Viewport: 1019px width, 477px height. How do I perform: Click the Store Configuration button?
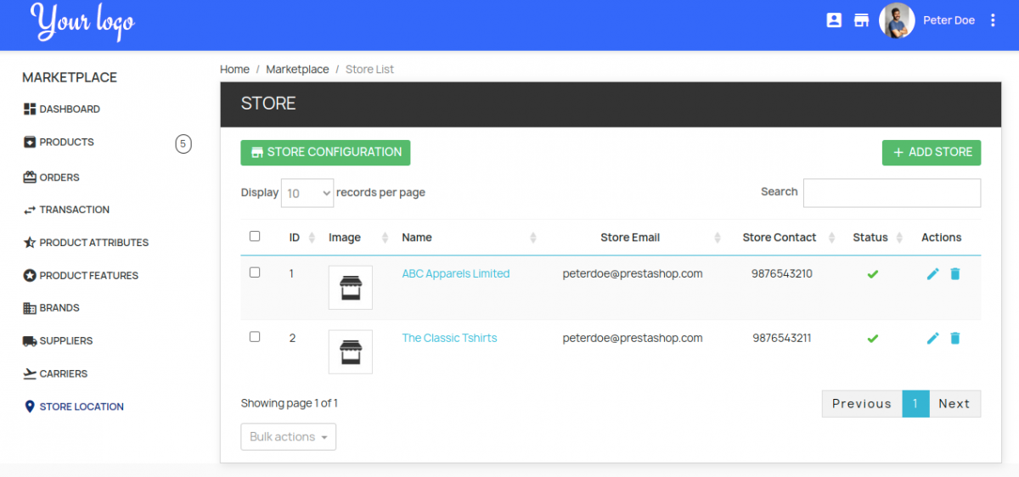[325, 153]
